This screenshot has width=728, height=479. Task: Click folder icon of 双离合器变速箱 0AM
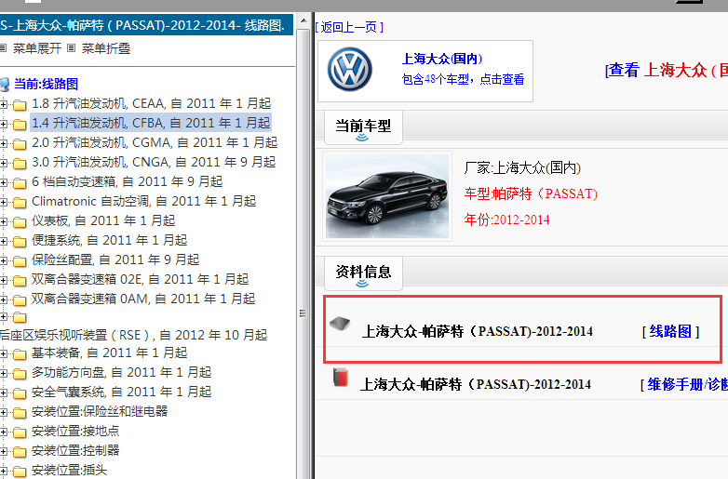(x=20, y=299)
